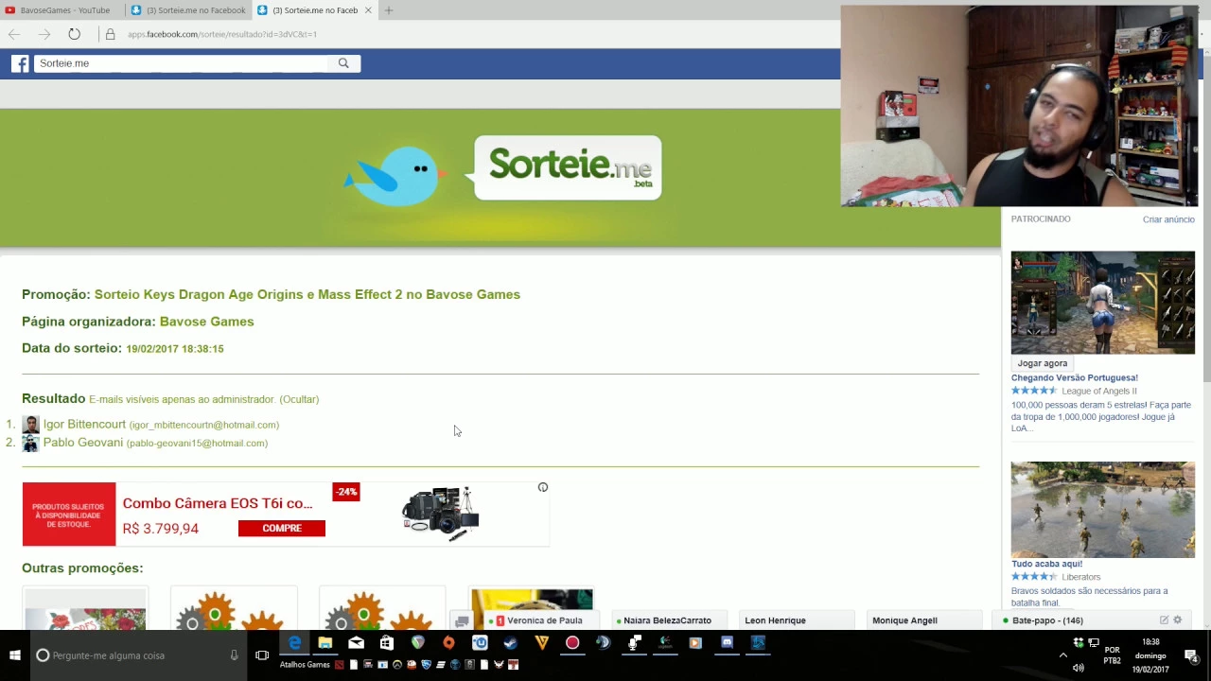Click the Liberators soldiers ad image

[x=1102, y=509]
